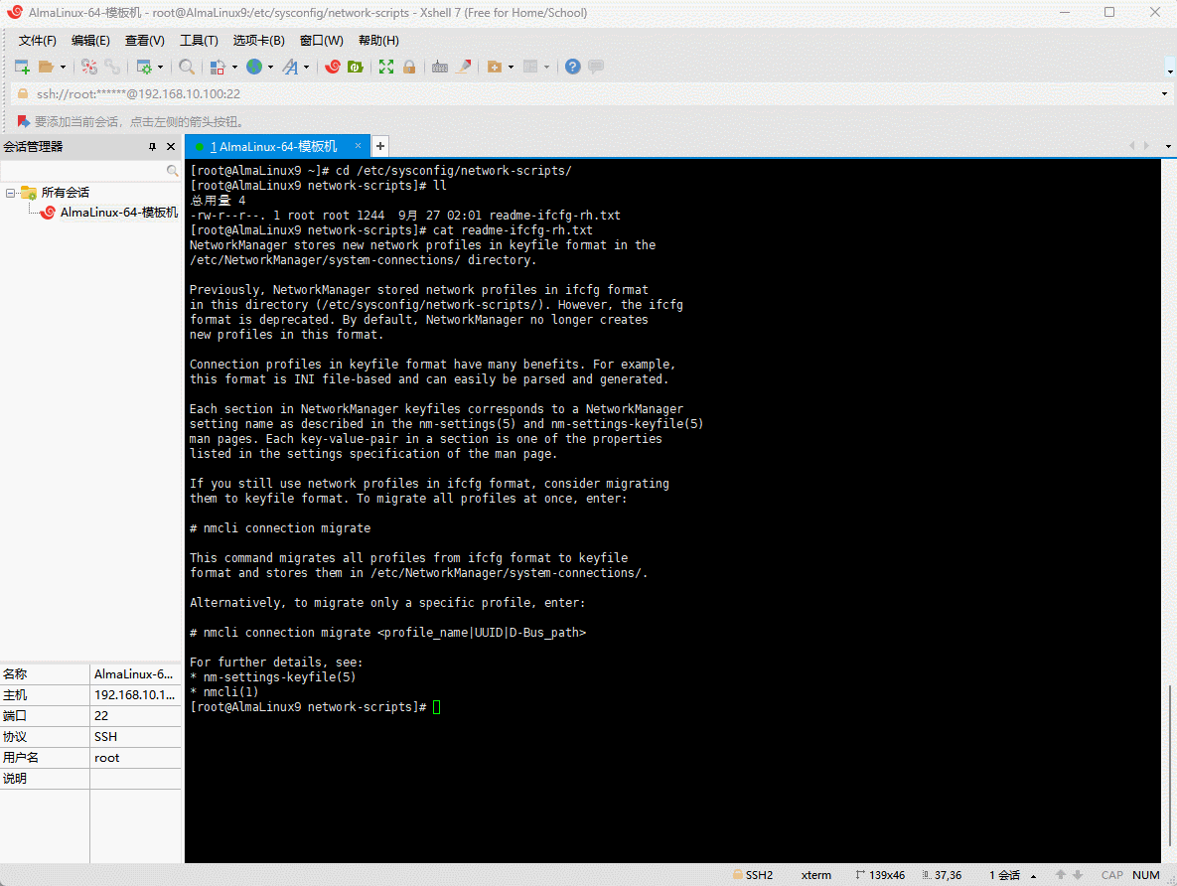Screen dimensions: 1177x886
Task: Click the blue Help question mark icon
Action: coord(573,67)
